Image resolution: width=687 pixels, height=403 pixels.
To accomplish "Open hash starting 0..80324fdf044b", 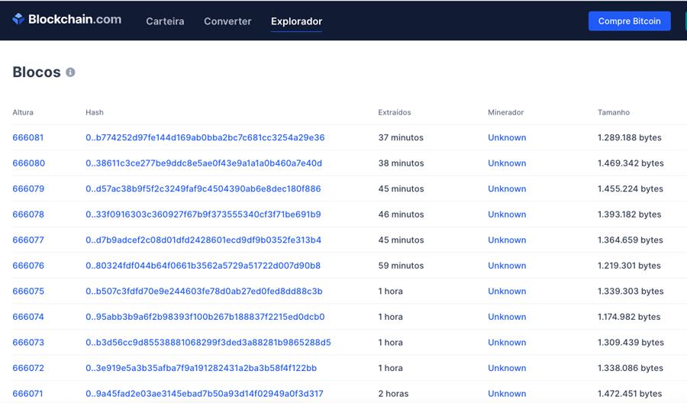I will [203, 266].
